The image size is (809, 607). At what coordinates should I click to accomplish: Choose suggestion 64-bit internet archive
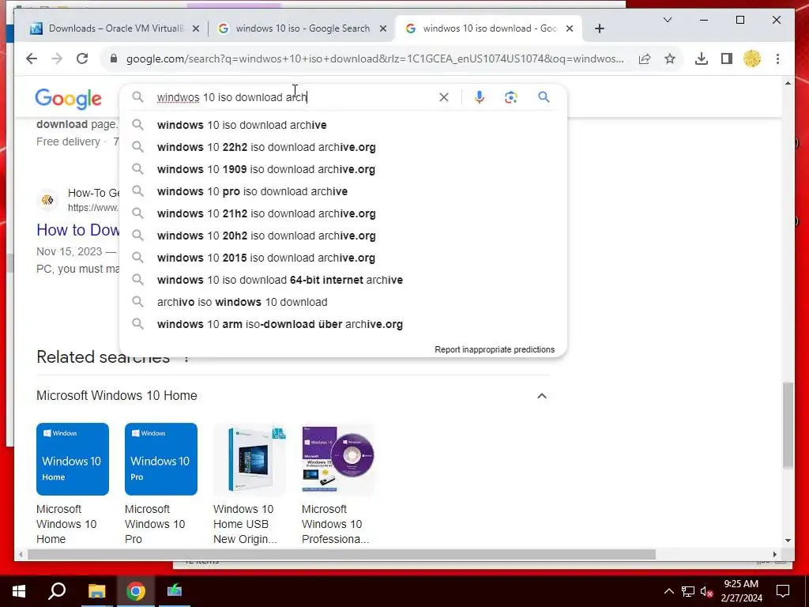coord(343,281)
